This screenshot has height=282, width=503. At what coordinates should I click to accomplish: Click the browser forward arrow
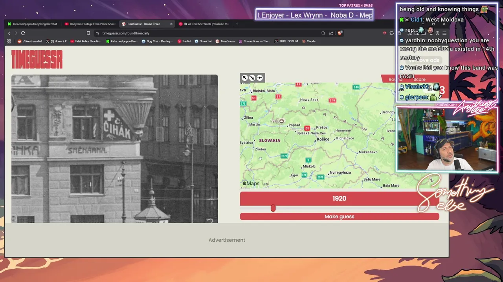point(16,33)
